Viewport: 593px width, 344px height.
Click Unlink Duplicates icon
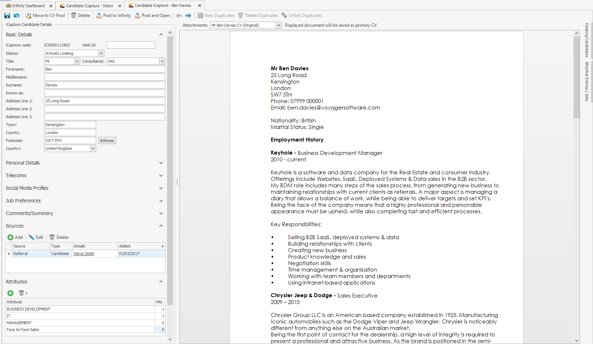pos(284,15)
